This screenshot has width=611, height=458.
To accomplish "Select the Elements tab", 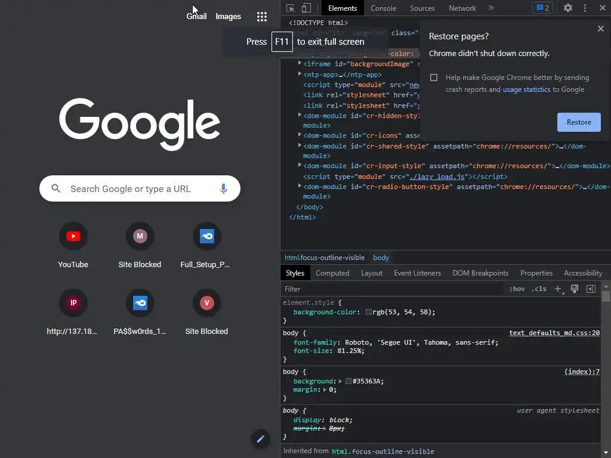I will 342,8.
